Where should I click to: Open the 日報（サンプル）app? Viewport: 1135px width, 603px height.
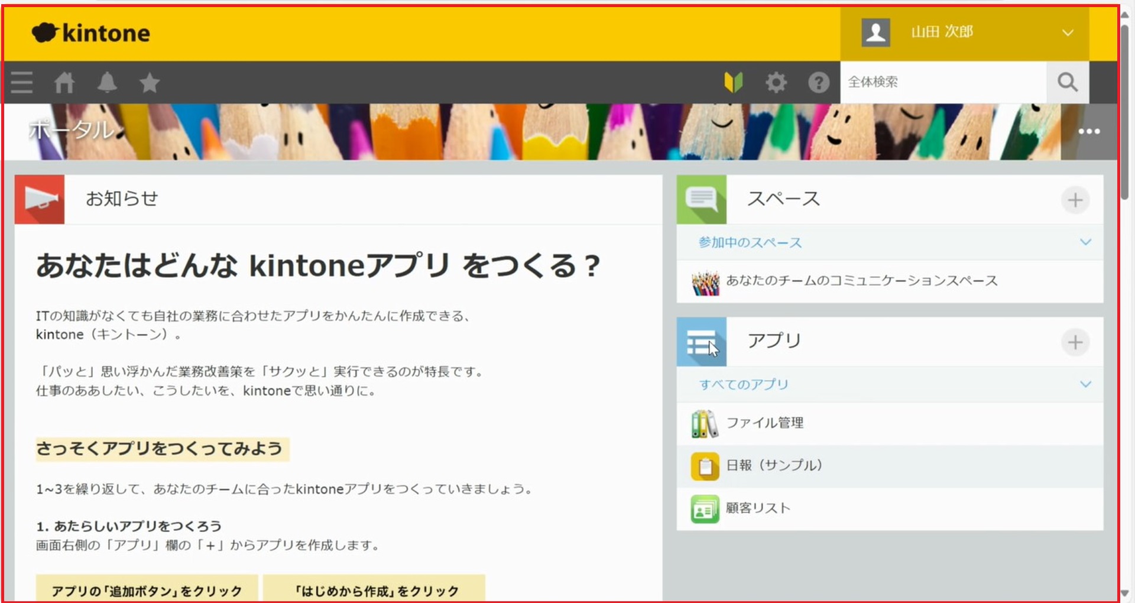pyautogui.click(x=774, y=466)
